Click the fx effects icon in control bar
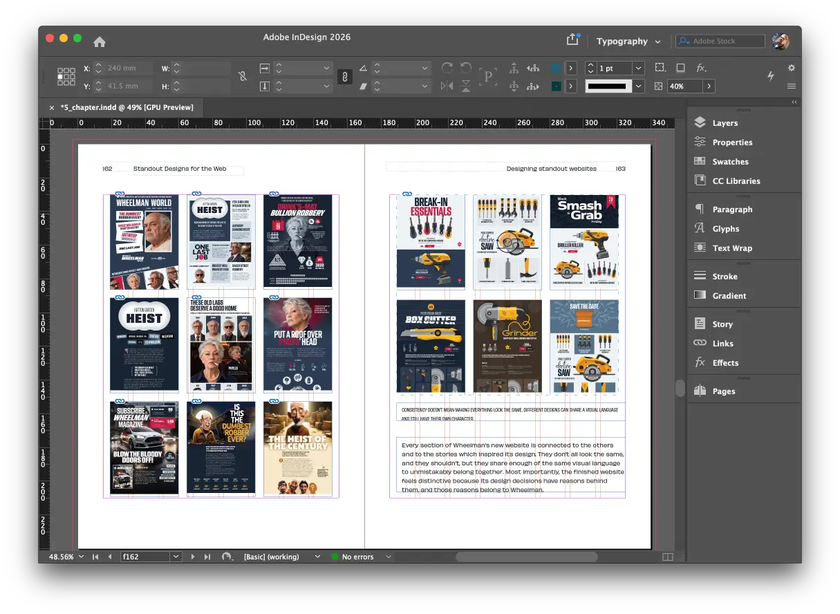The width and height of the screenshot is (840, 614). [x=701, y=68]
